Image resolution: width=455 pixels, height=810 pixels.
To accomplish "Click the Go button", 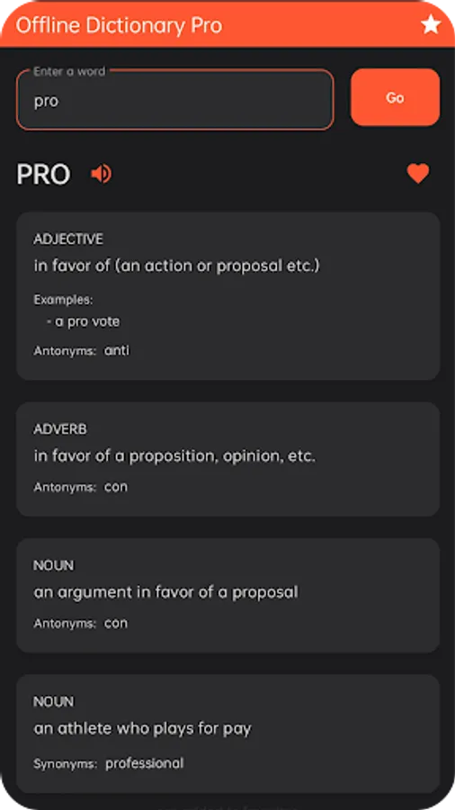I will point(395,97).
